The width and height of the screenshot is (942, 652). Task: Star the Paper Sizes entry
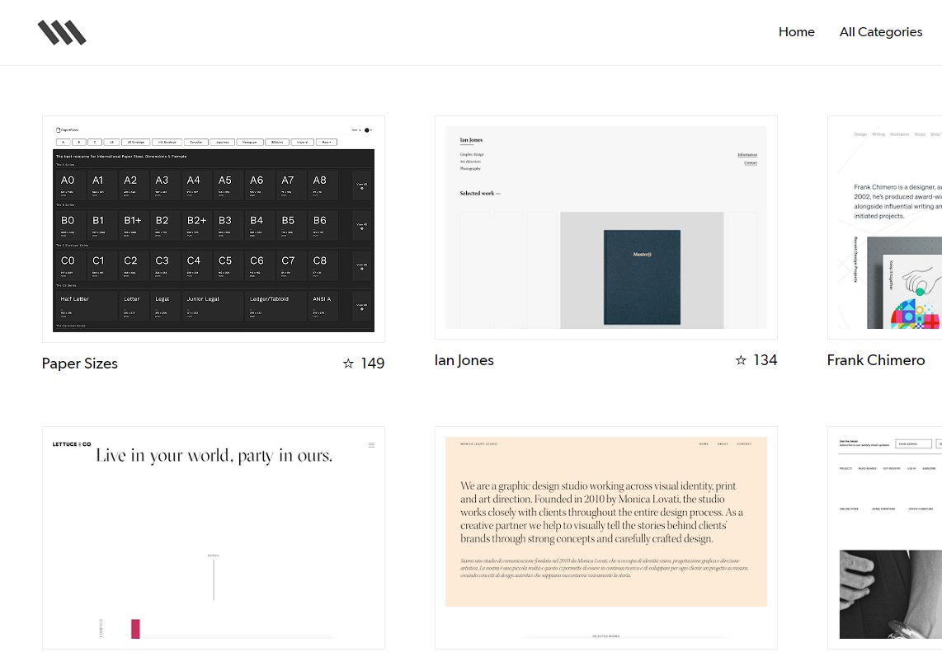coord(348,364)
